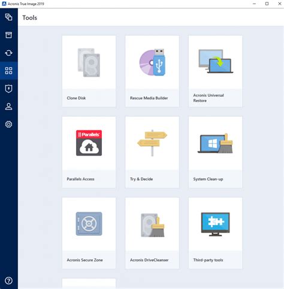Image resolution: width=284 pixels, height=289 pixels.
Task: Open the Try & Decide tool
Action: [x=152, y=152]
